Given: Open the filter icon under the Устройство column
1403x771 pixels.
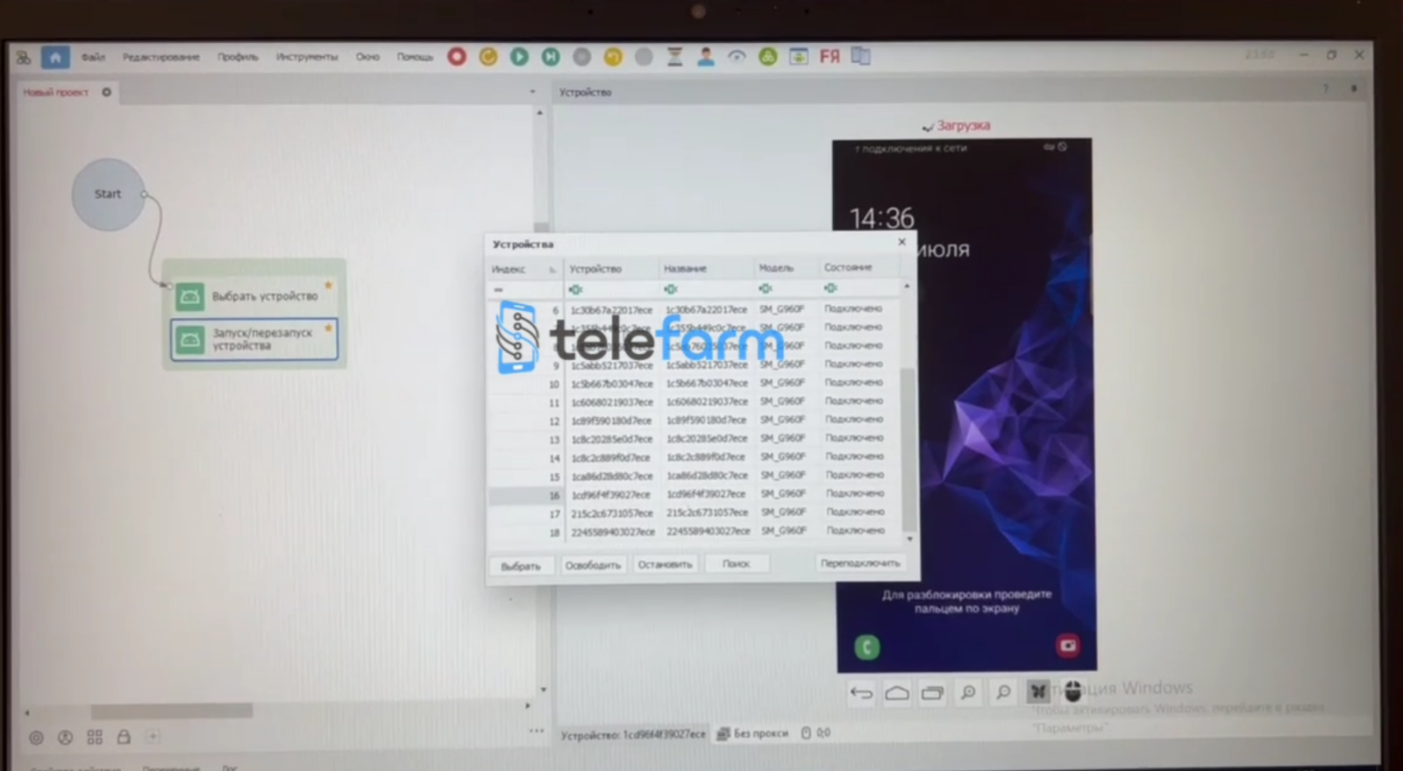Looking at the screenshot, I should (576, 289).
